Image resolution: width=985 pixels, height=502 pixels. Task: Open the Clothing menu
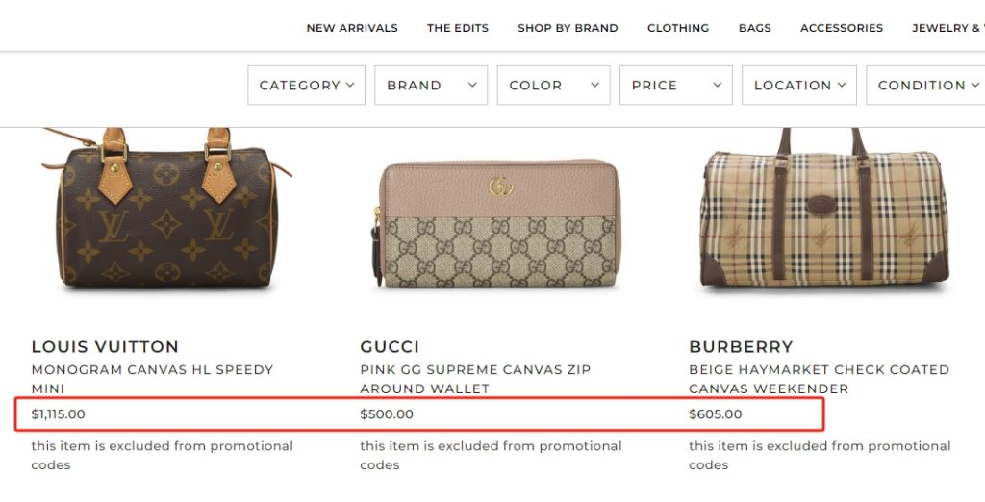[x=678, y=28]
